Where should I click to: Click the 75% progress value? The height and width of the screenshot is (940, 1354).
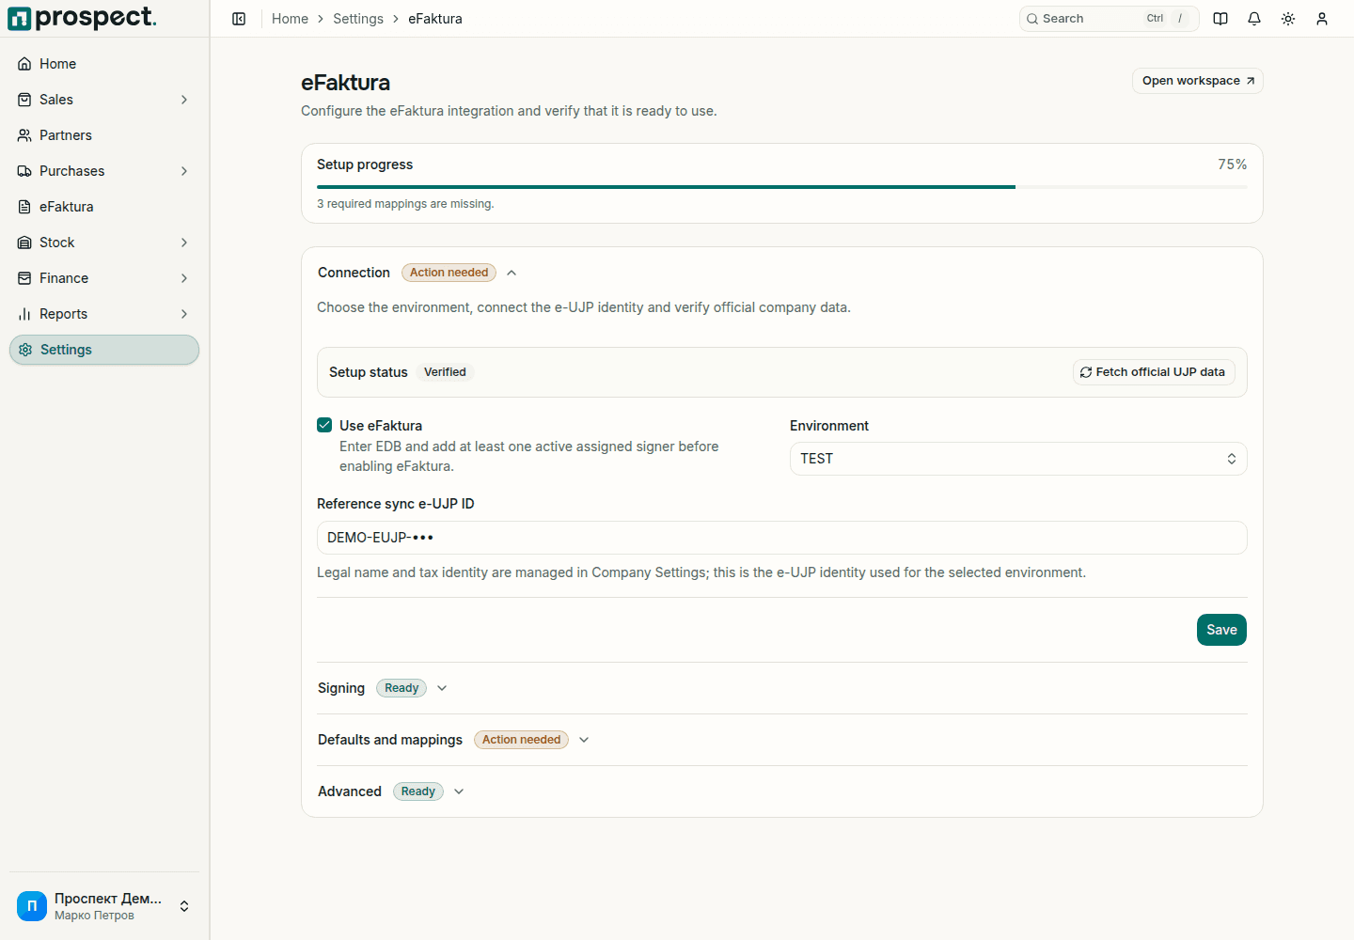click(1233, 164)
